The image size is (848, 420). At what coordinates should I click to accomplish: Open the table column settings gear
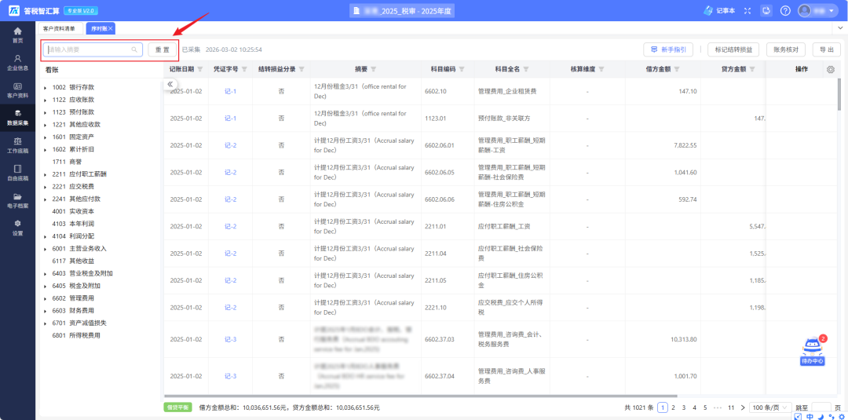[831, 69]
